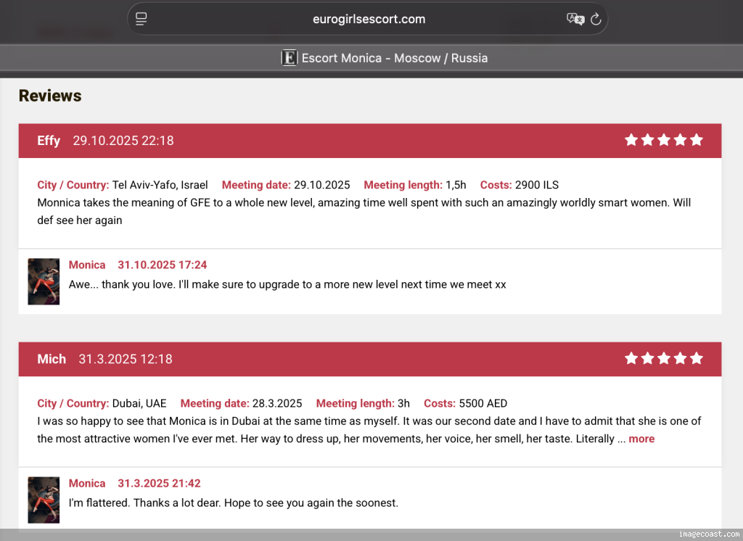
Task: Click the first star in Mich's rating
Action: 631,358
